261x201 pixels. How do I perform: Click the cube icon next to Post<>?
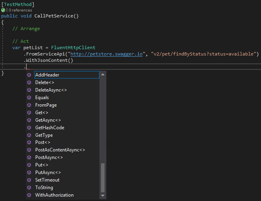tap(29, 142)
